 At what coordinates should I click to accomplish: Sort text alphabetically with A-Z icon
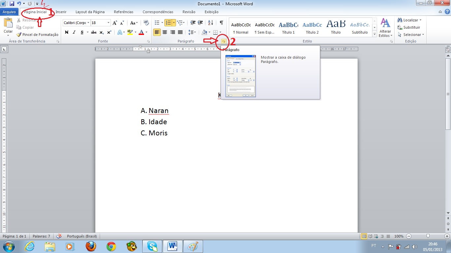210,23
